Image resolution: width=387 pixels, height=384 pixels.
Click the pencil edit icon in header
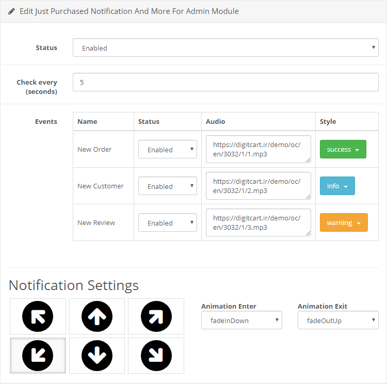pos(11,11)
